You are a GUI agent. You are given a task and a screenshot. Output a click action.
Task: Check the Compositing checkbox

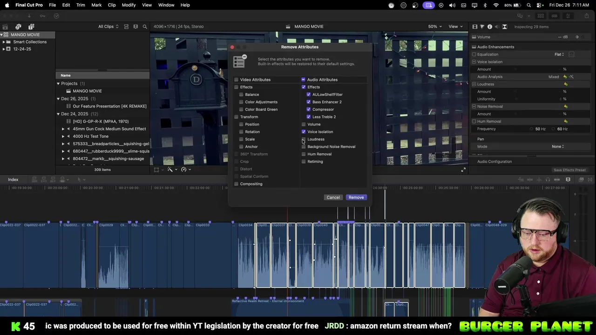[237, 184]
